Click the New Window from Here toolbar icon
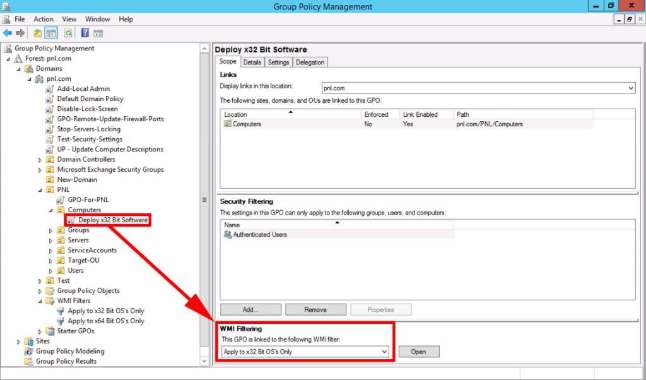Image resolution: width=646 pixels, height=380 pixels. pyautogui.click(x=98, y=33)
